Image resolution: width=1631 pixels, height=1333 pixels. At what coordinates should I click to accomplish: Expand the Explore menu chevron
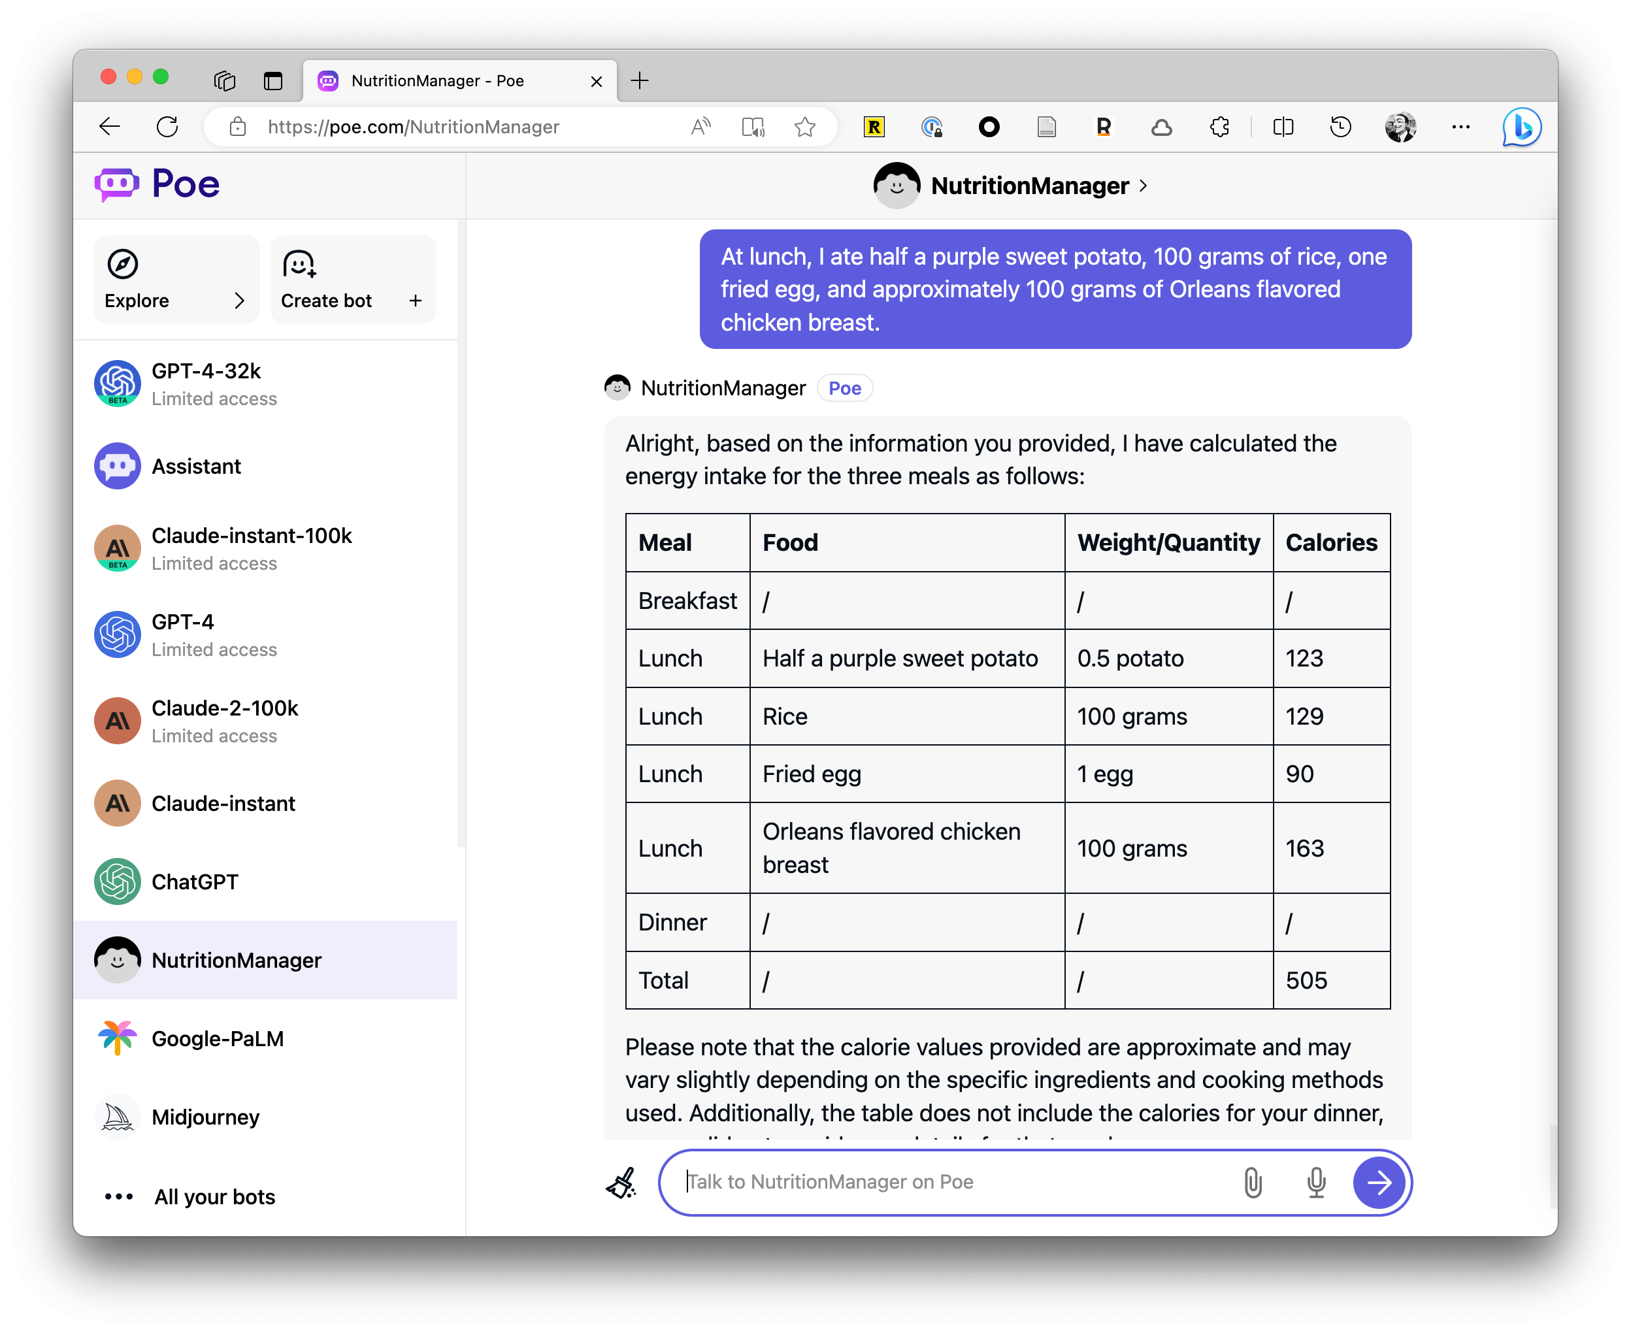point(240,300)
